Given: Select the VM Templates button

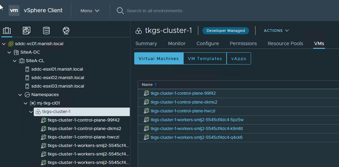Looking at the screenshot, I should tap(205, 58).
